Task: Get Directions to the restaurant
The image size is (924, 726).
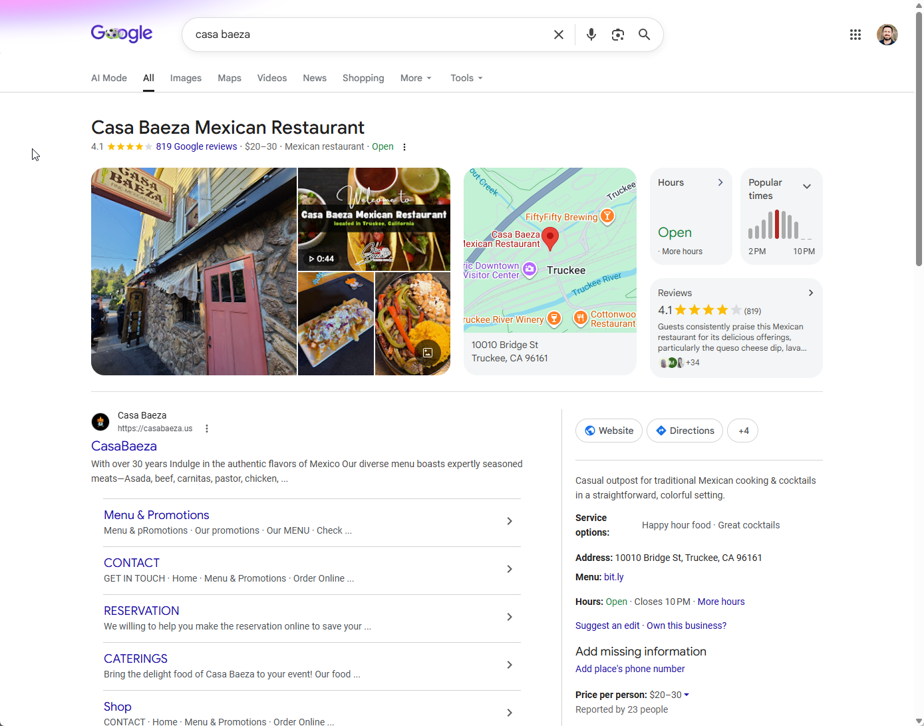Action: [x=685, y=431]
